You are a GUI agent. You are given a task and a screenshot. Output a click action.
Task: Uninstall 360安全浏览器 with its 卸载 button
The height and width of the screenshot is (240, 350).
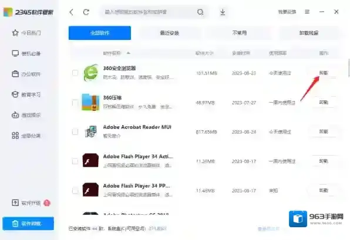(x=324, y=73)
